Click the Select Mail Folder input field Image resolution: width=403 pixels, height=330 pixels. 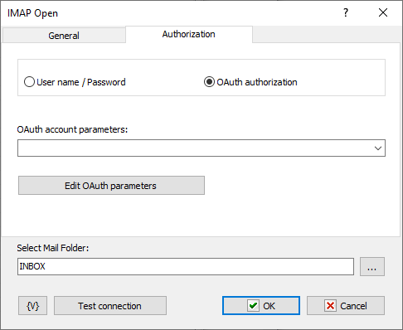186,267
